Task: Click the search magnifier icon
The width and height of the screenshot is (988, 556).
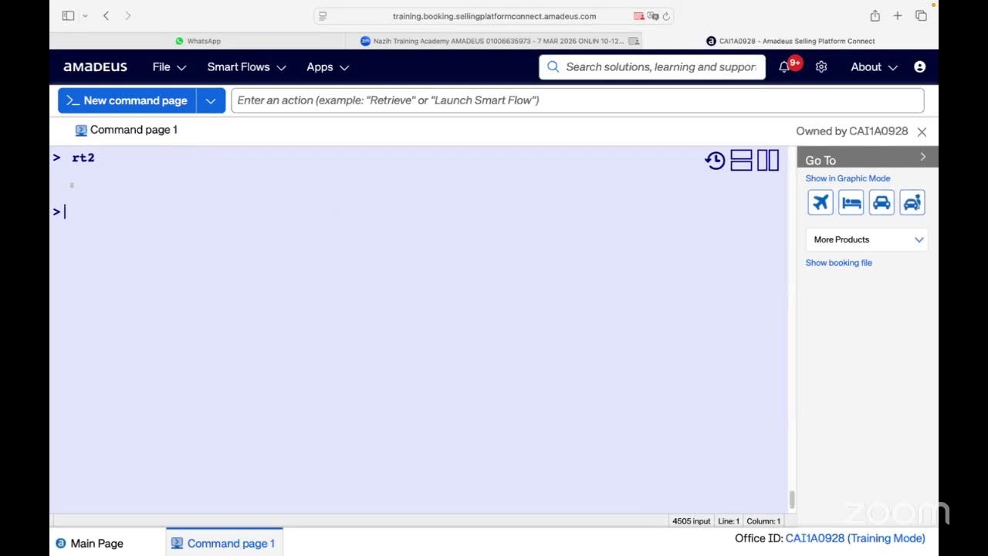Action: 553,67
